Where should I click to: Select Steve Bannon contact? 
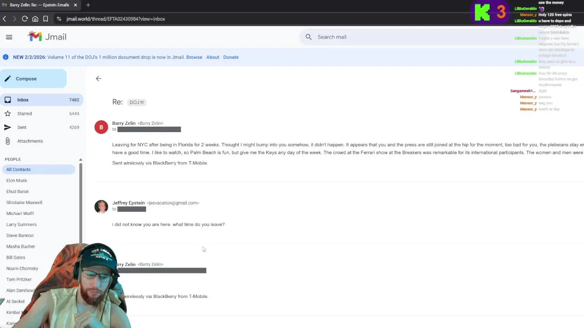[20, 235]
